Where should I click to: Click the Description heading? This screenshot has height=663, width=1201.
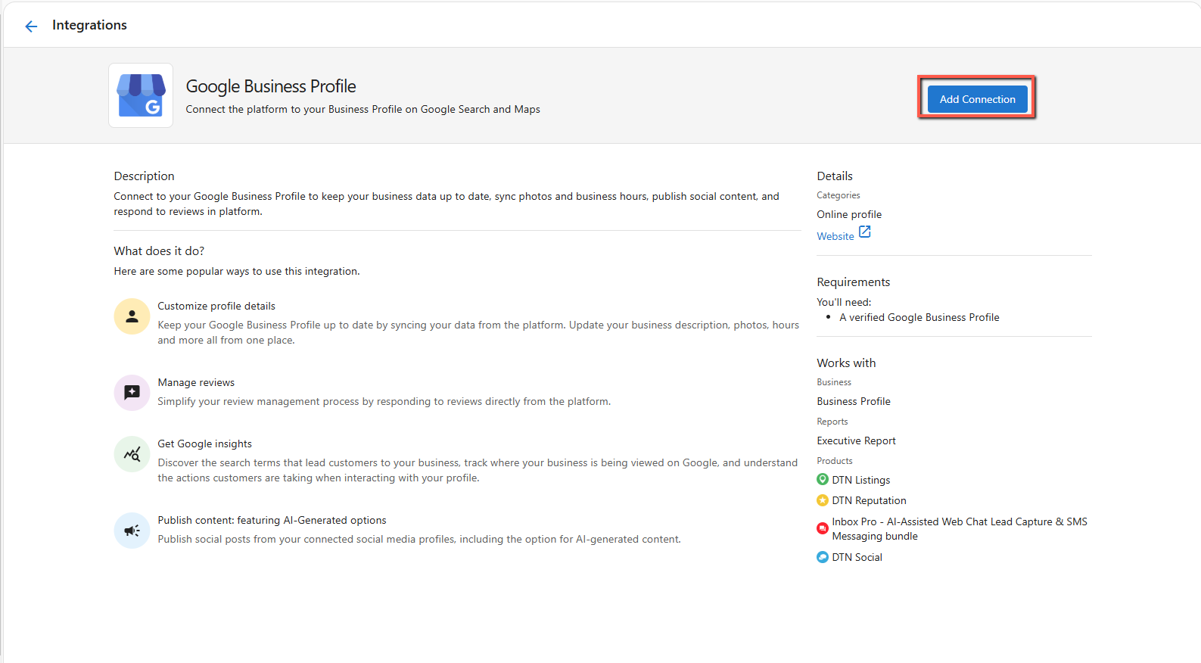pos(144,176)
